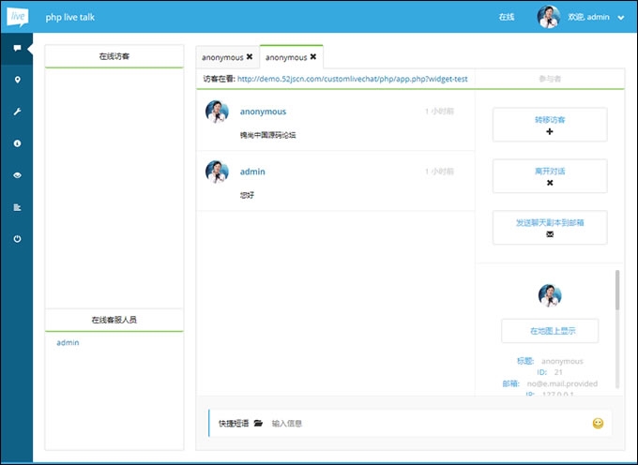Open the visitor's current page URL link
The image size is (638, 465).
click(352, 80)
